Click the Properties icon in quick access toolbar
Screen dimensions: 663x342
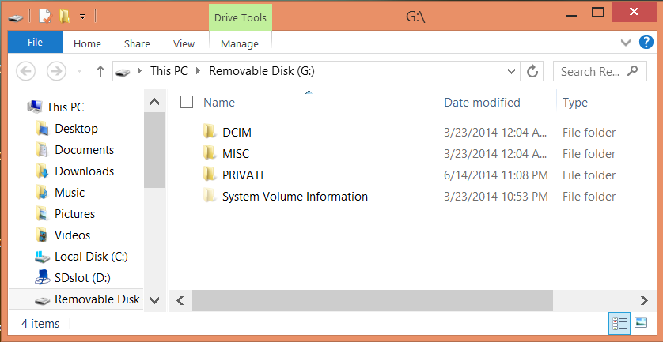pos(45,17)
